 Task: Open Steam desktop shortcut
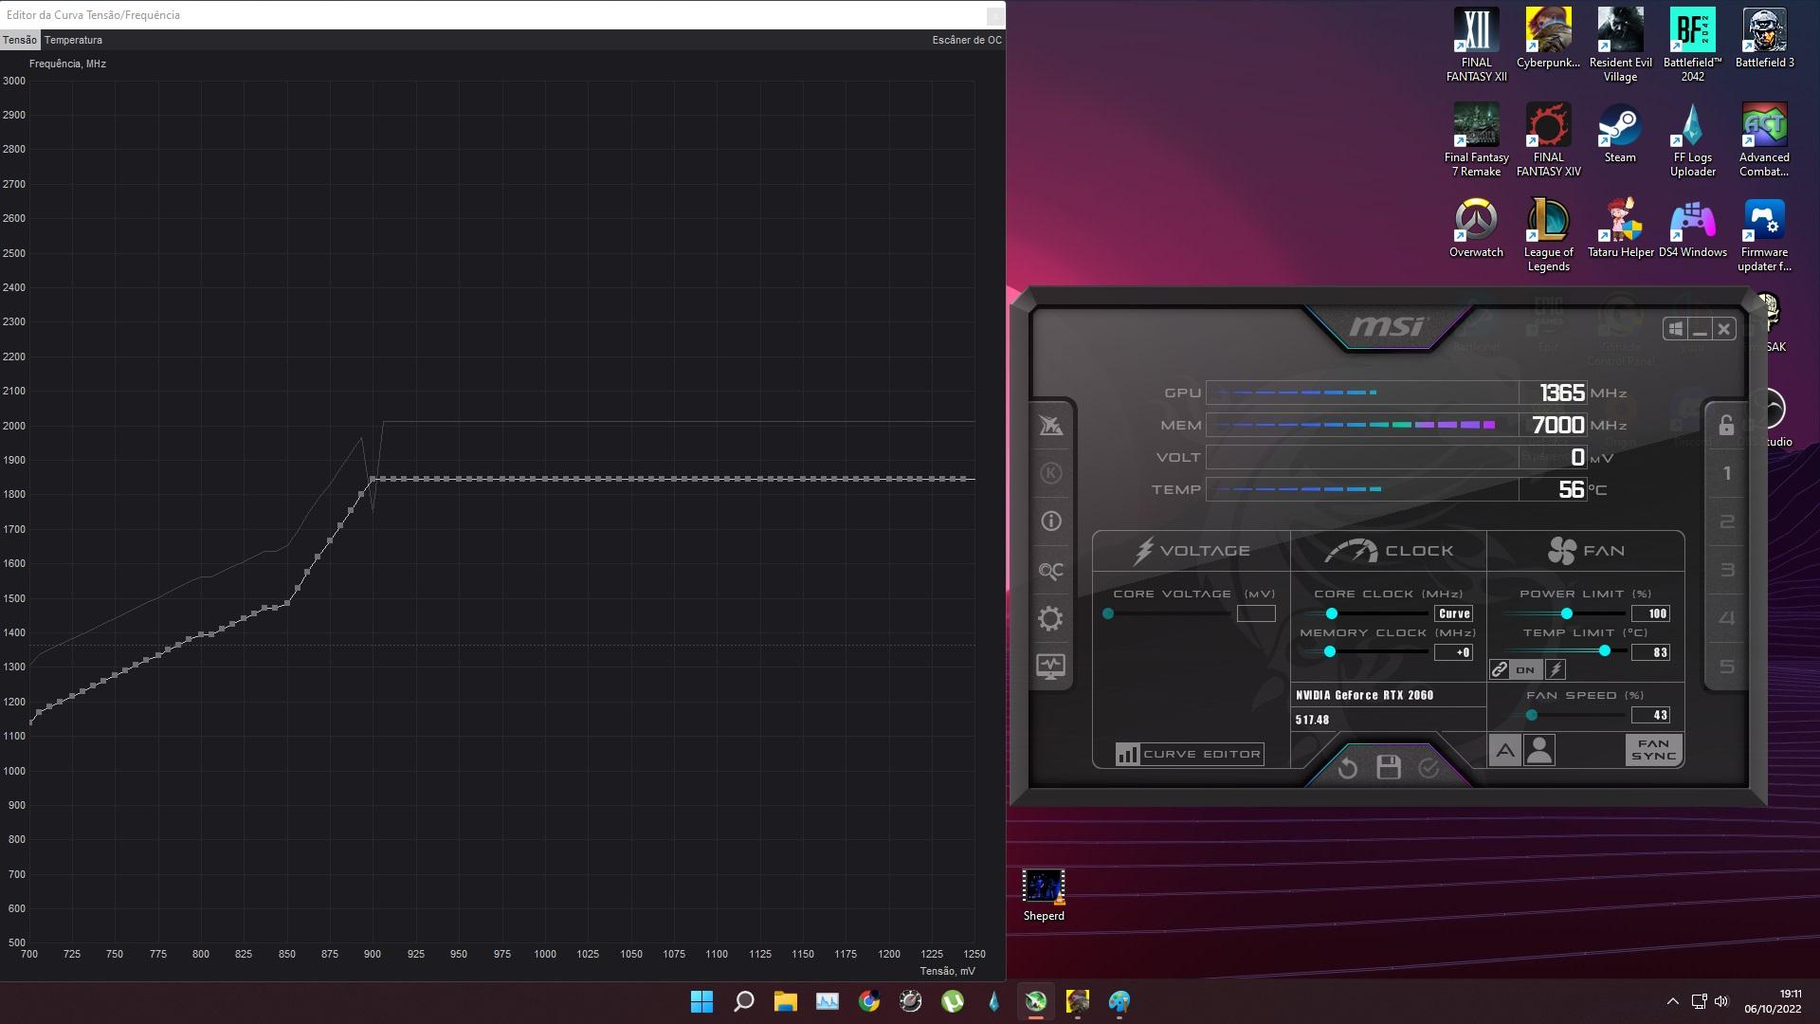(1620, 134)
